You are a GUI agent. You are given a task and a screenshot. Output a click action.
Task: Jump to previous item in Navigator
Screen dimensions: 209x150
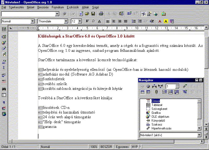pyautogui.click(x=154, y=86)
